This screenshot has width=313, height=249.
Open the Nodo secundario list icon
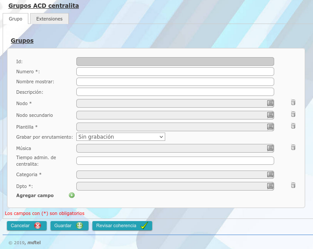(270, 115)
